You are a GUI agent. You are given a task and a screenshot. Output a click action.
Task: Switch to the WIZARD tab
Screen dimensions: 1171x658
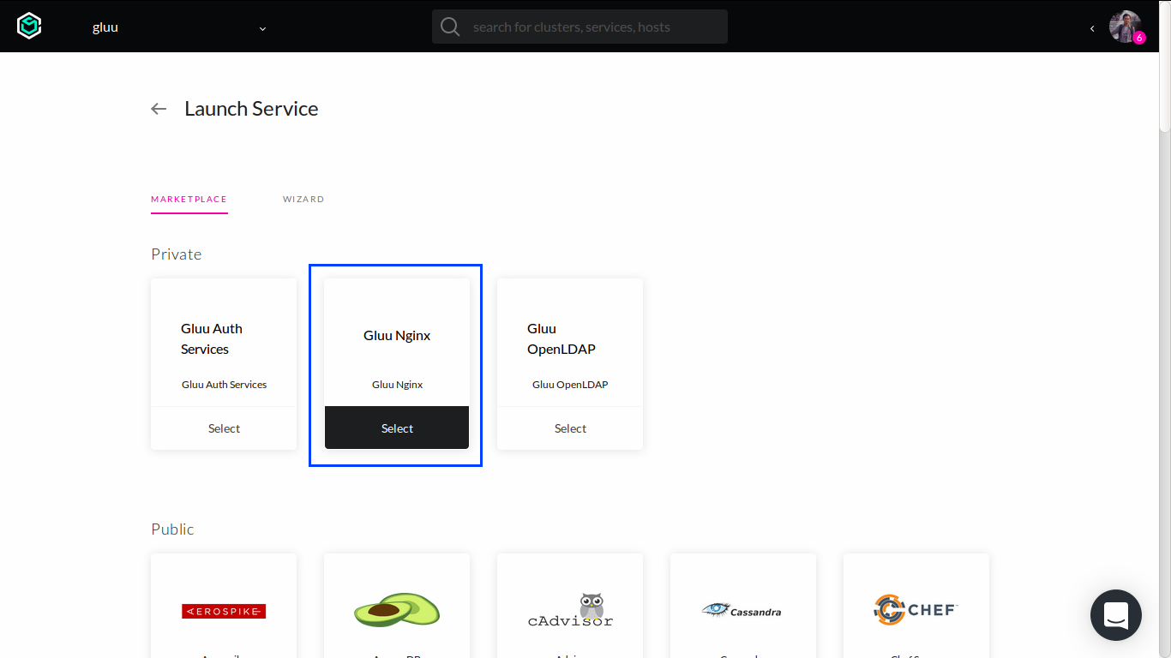303,199
